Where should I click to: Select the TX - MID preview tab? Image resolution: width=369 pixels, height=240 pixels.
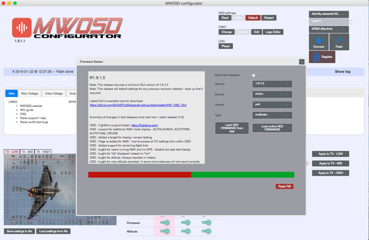click(27, 152)
